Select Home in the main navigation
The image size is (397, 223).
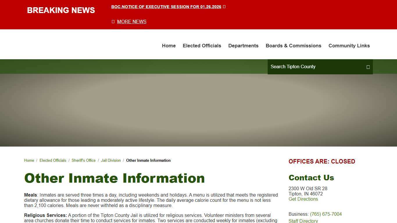coord(169,46)
